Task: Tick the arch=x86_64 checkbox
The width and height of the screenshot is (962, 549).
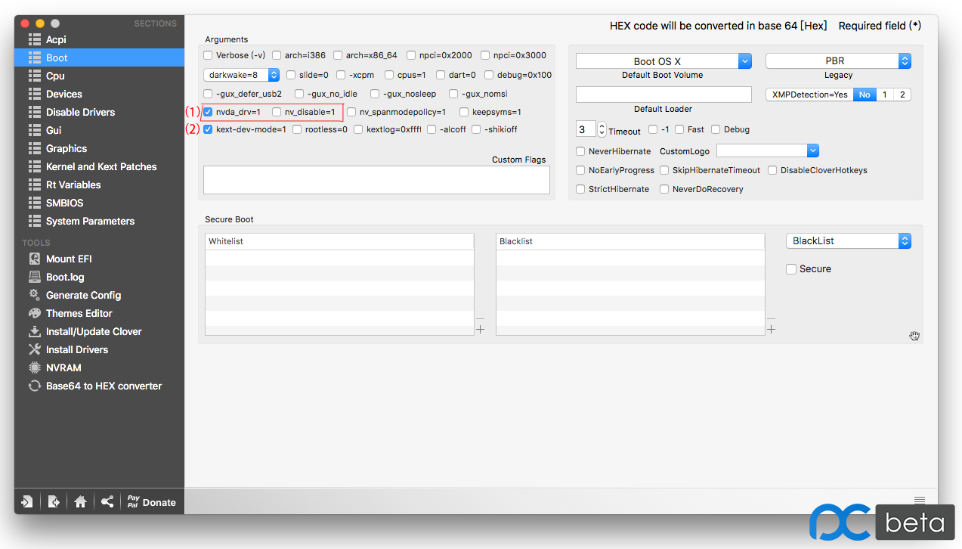Action: (338, 55)
